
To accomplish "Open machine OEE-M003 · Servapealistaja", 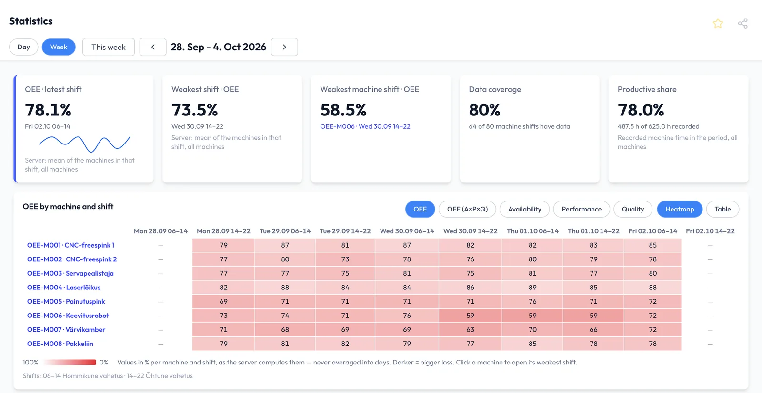I will [x=70, y=273].
